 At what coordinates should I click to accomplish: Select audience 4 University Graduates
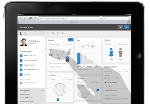29,70
